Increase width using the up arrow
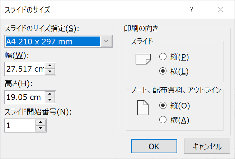Screen dimensions: 235x159 pos(51,66)
